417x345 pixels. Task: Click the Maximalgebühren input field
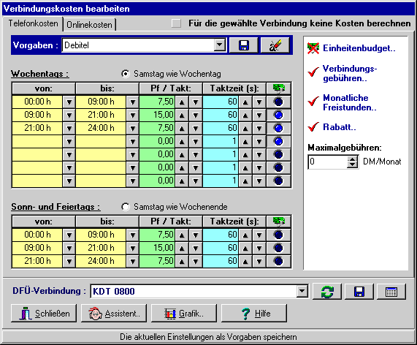(327, 162)
